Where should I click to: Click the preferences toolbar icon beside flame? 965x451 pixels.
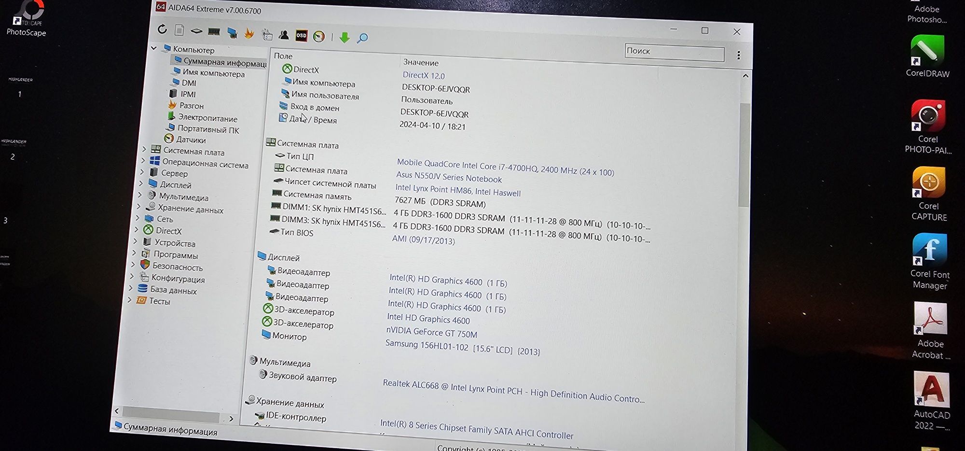(x=267, y=34)
